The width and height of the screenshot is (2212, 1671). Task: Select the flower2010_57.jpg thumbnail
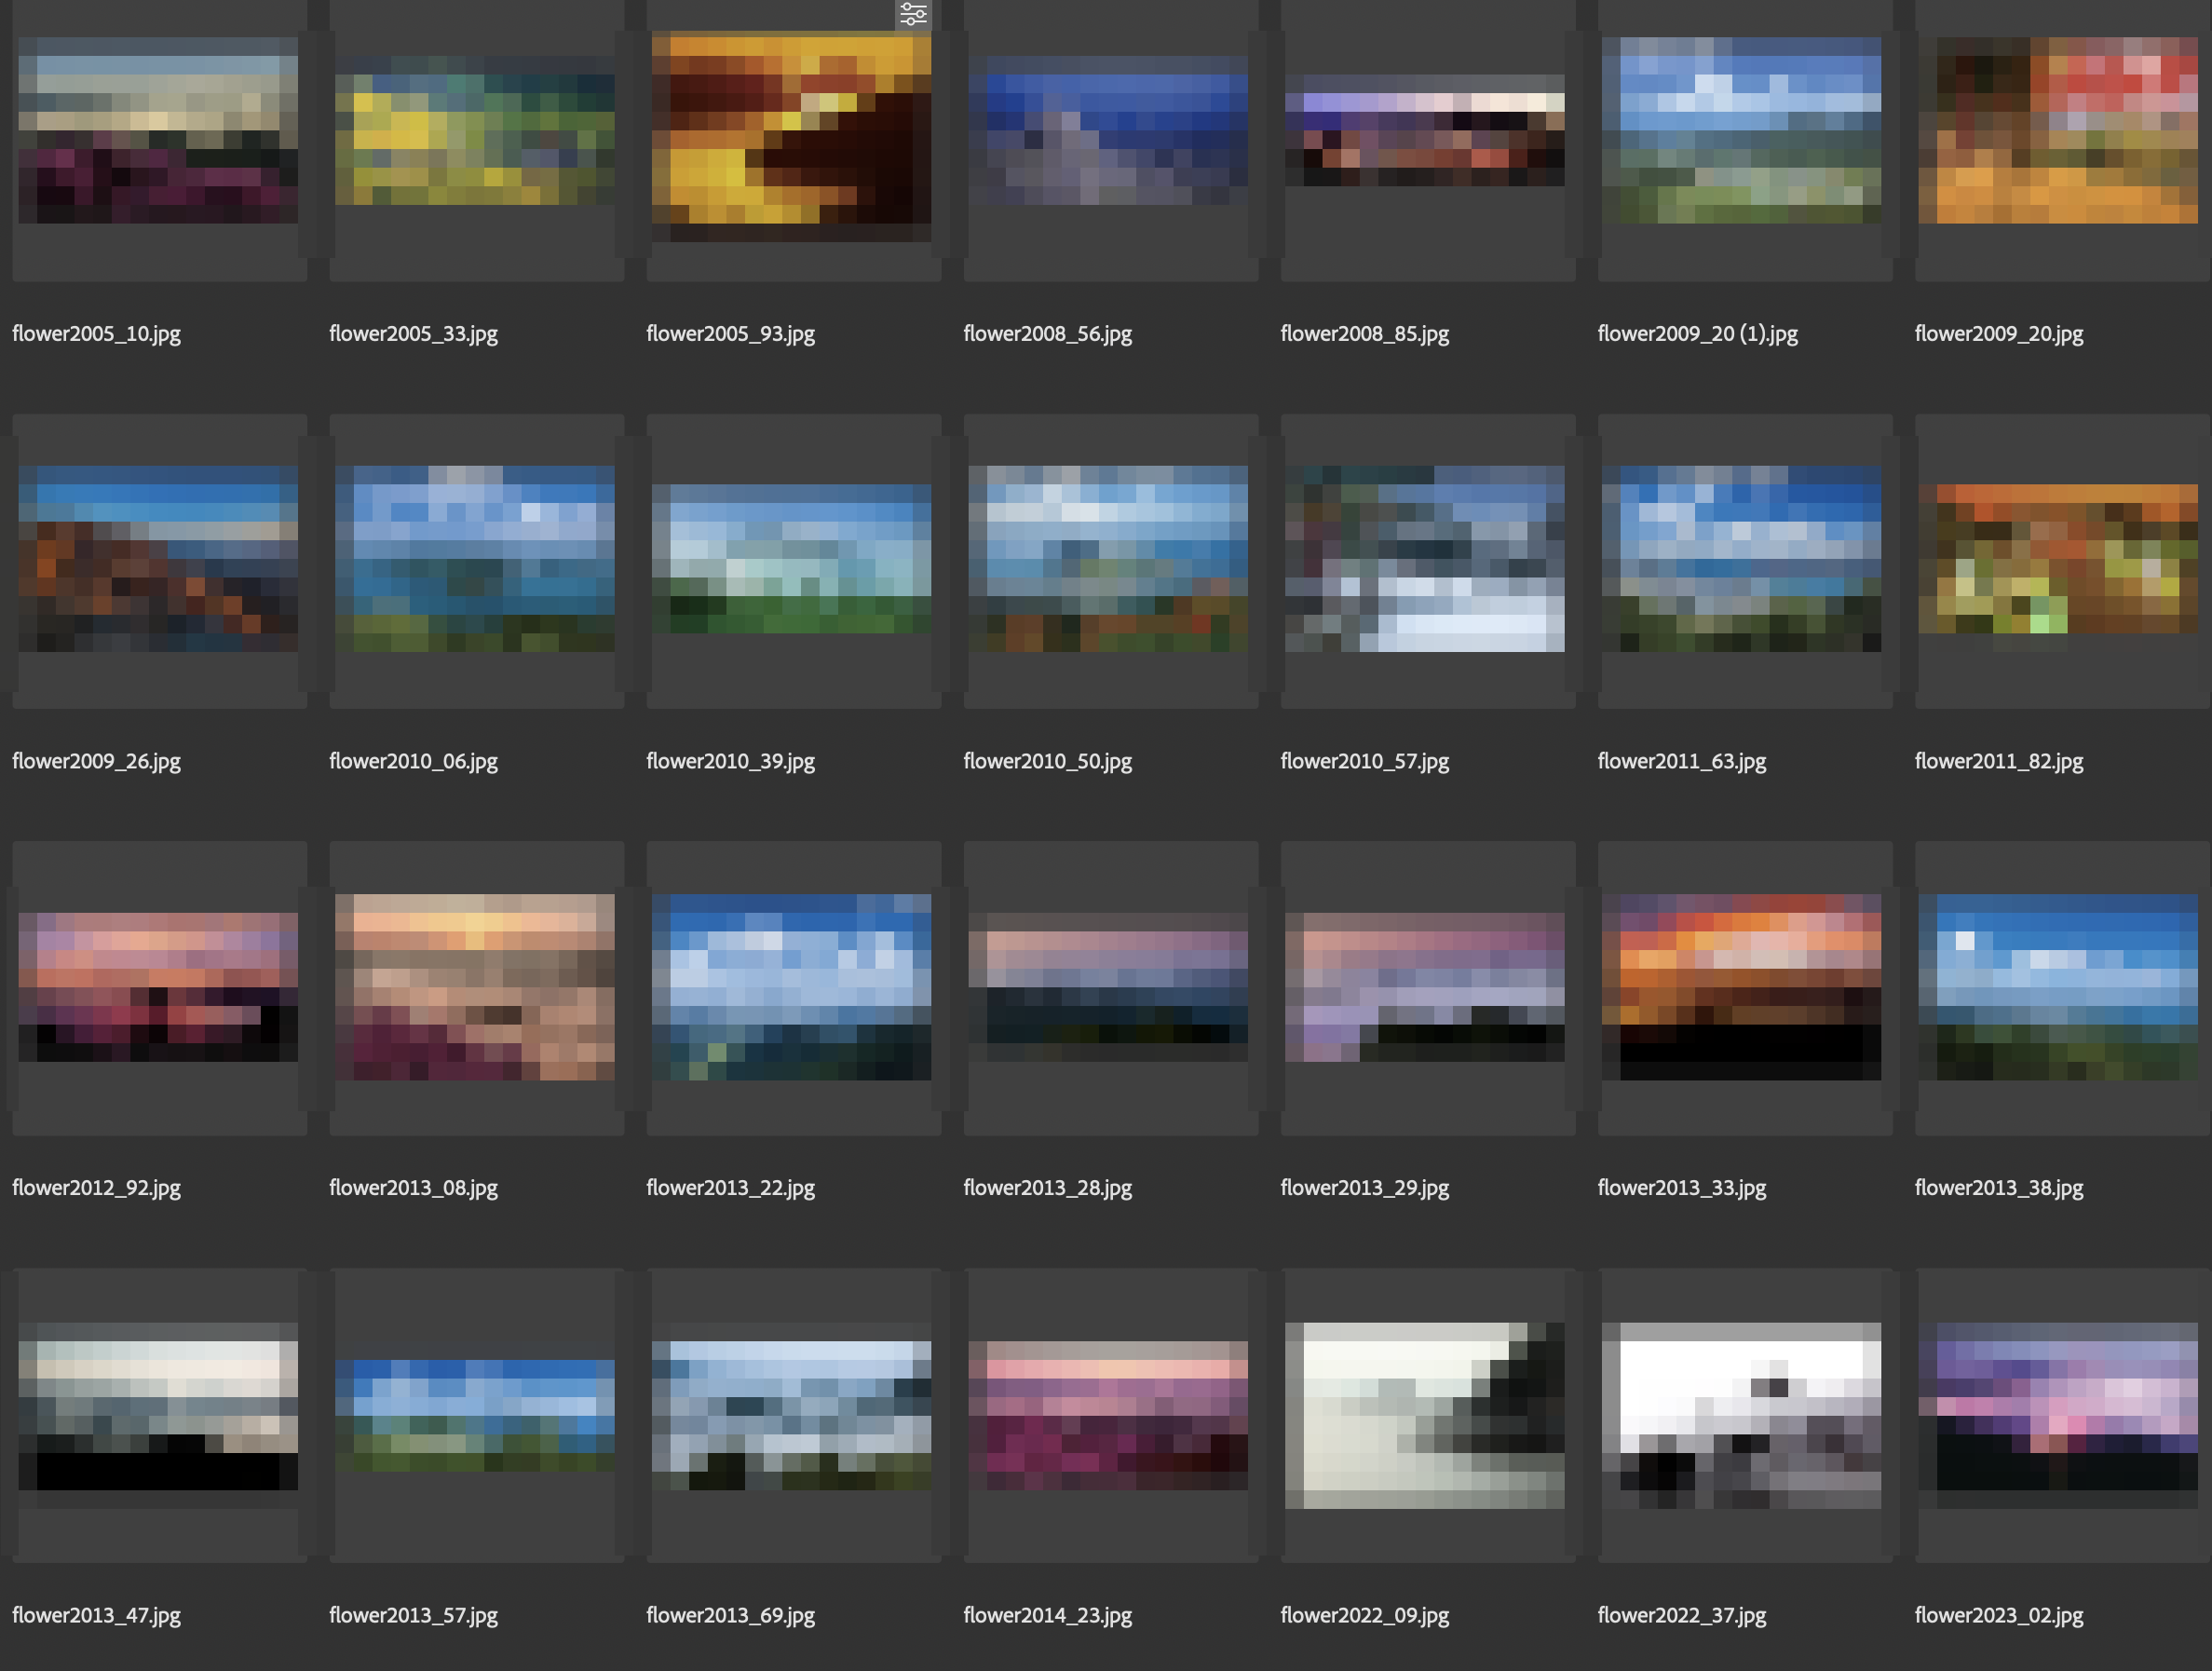1424,558
